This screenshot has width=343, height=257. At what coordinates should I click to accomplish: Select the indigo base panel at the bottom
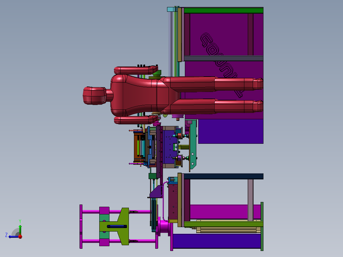point(217,241)
